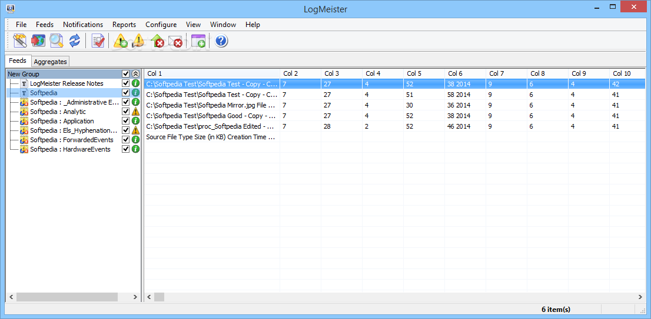The height and width of the screenshot is (319, 651).
Task: Click the green info icon for HardwareEvents
Action: click(135, 149)
